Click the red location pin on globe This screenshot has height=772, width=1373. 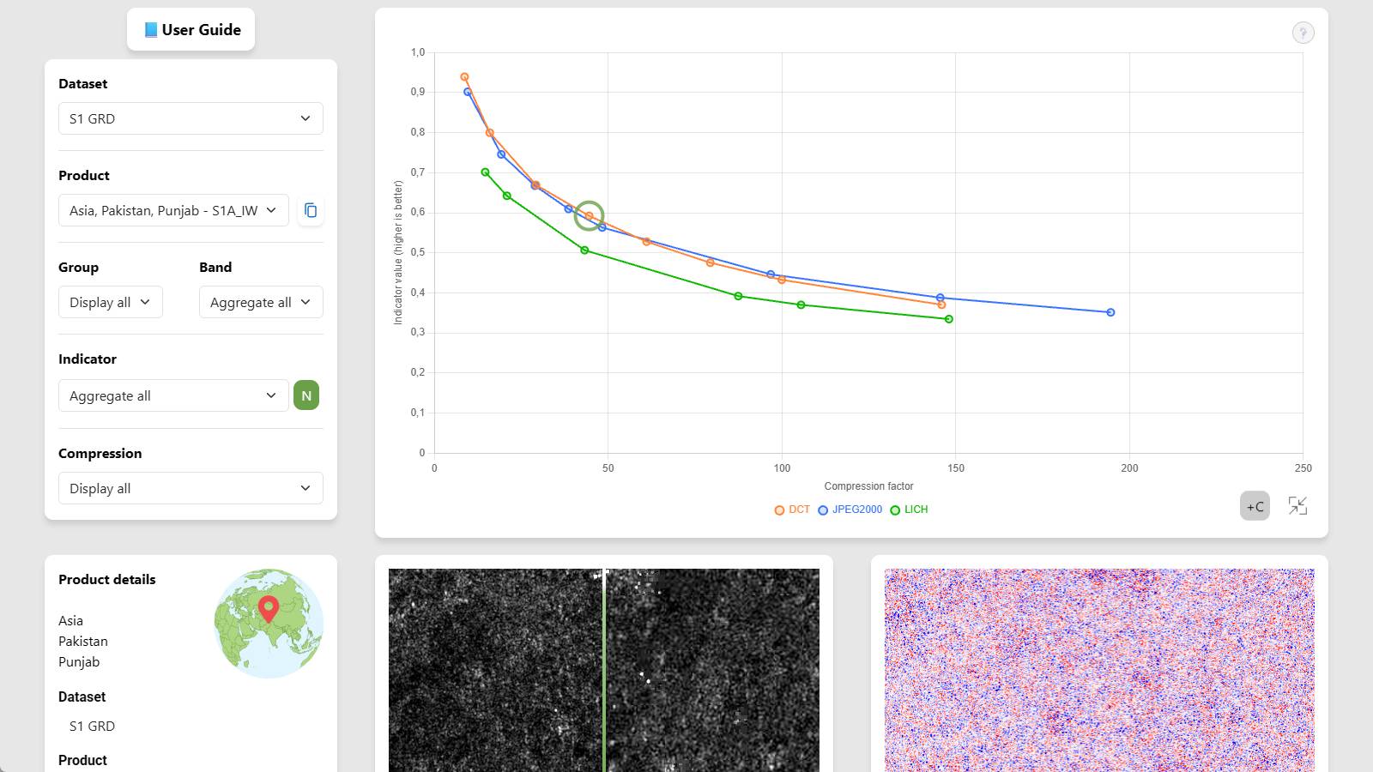click(269, 608)
